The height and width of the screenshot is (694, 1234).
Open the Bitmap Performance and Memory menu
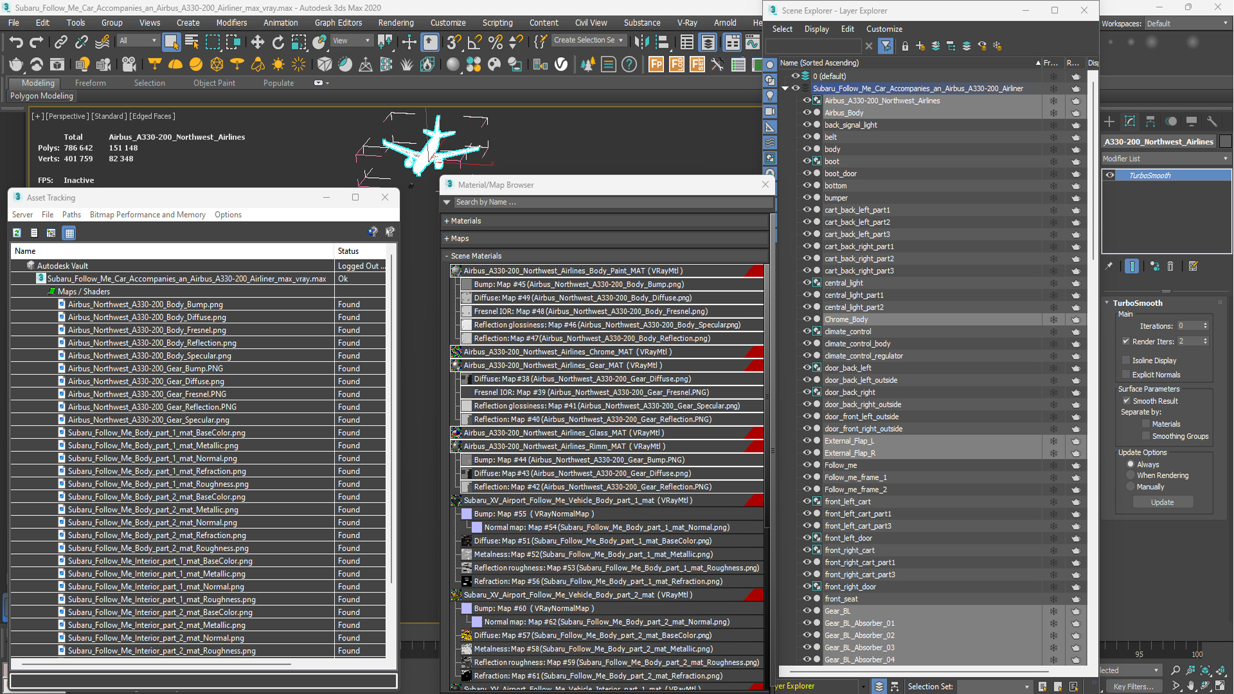pyautogui.click(x=148, y=215)
